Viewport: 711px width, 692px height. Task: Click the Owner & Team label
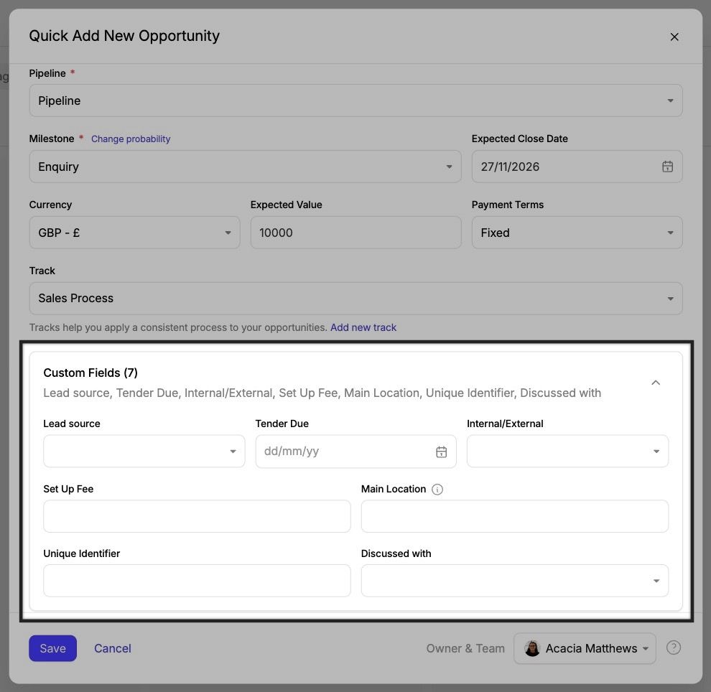(465, 648)
